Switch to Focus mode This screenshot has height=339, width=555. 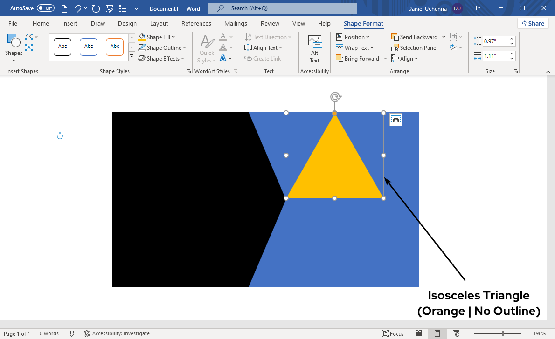click(x=393, y=333)
